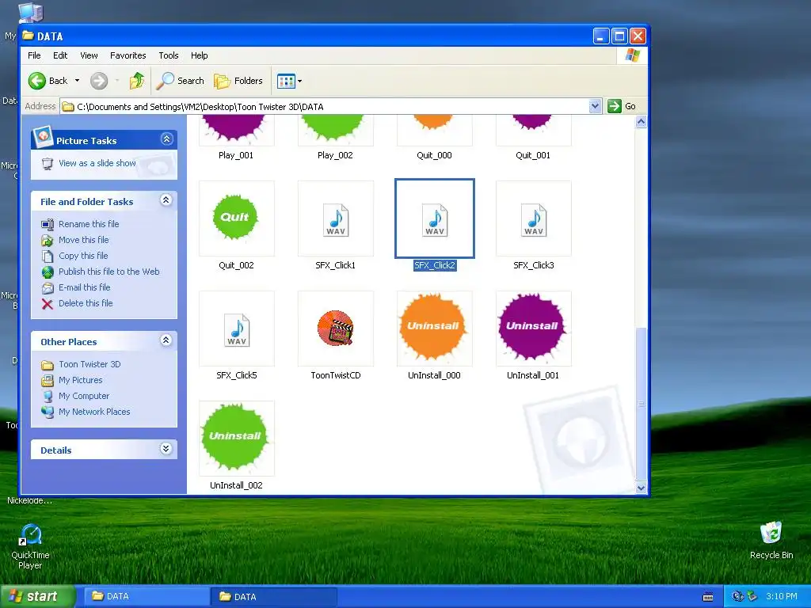The width and height of the screenshot is (811, 608).
Task: Select the ToonTwistCD icon
Action: [336, 329]
